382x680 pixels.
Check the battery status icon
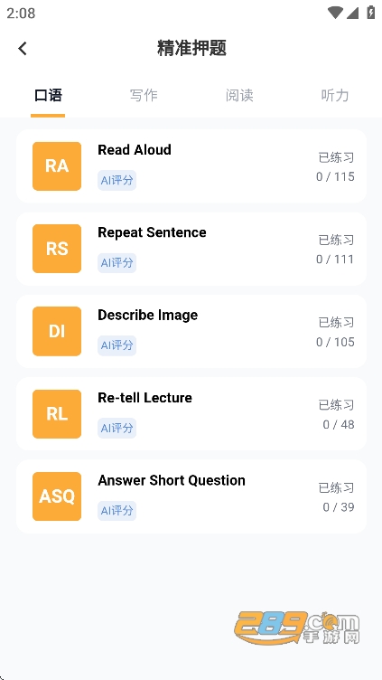[371, 12]
